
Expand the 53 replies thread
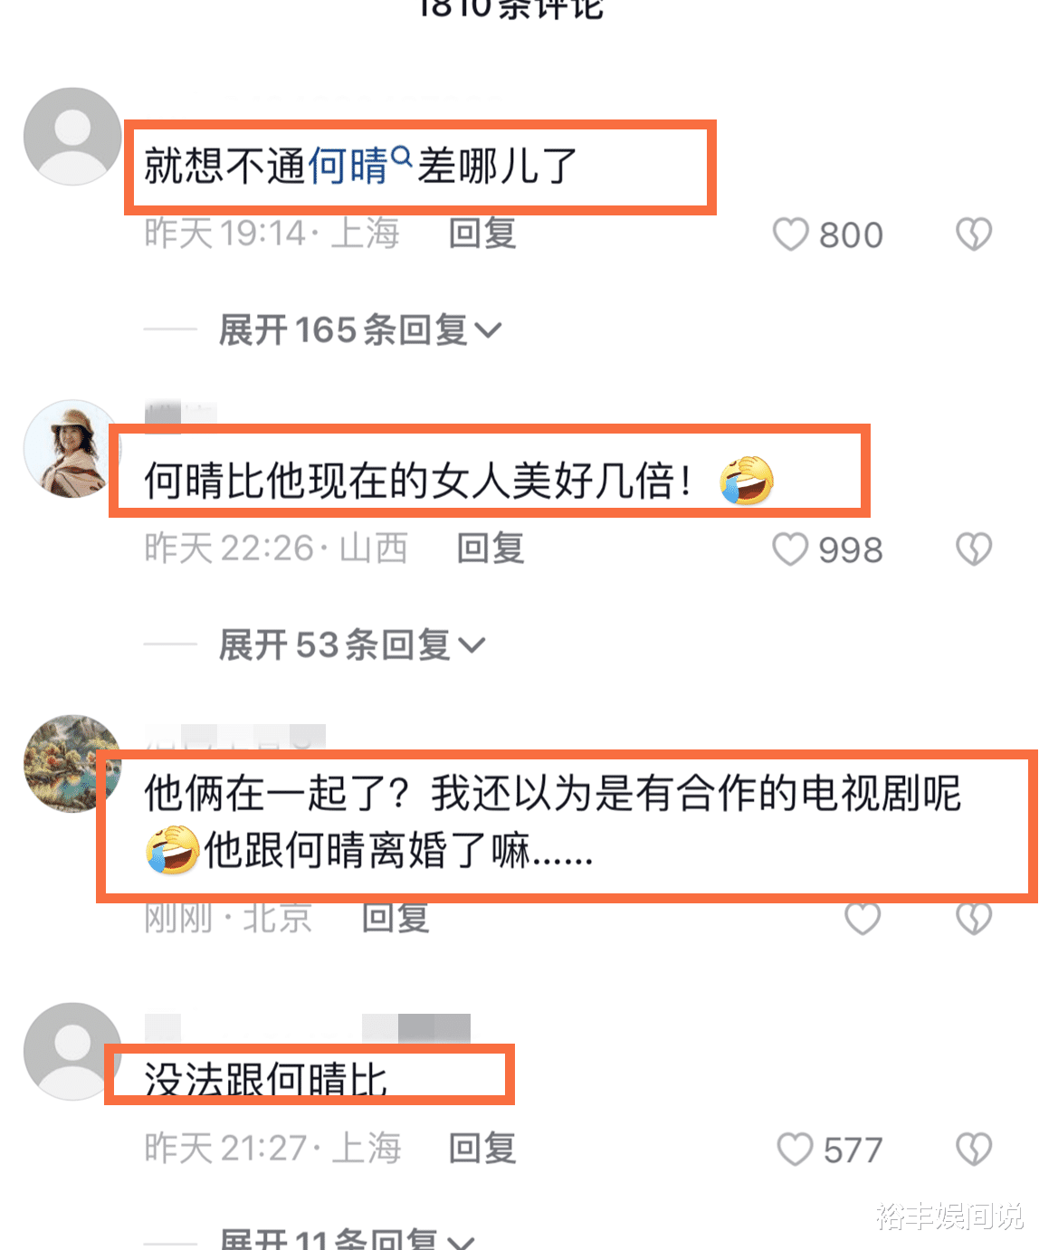point(352,645)
